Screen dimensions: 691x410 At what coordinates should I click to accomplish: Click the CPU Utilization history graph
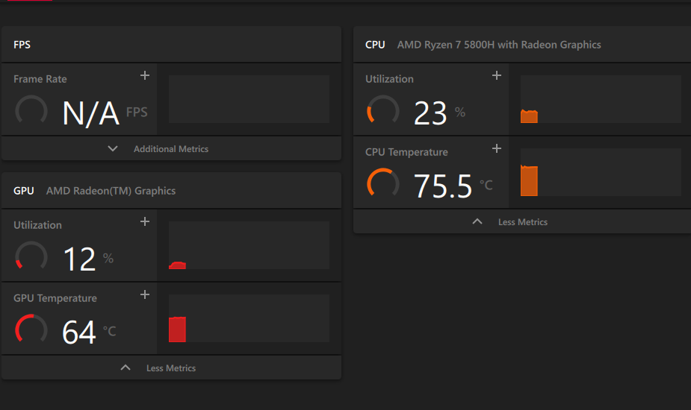pos(601,99)
